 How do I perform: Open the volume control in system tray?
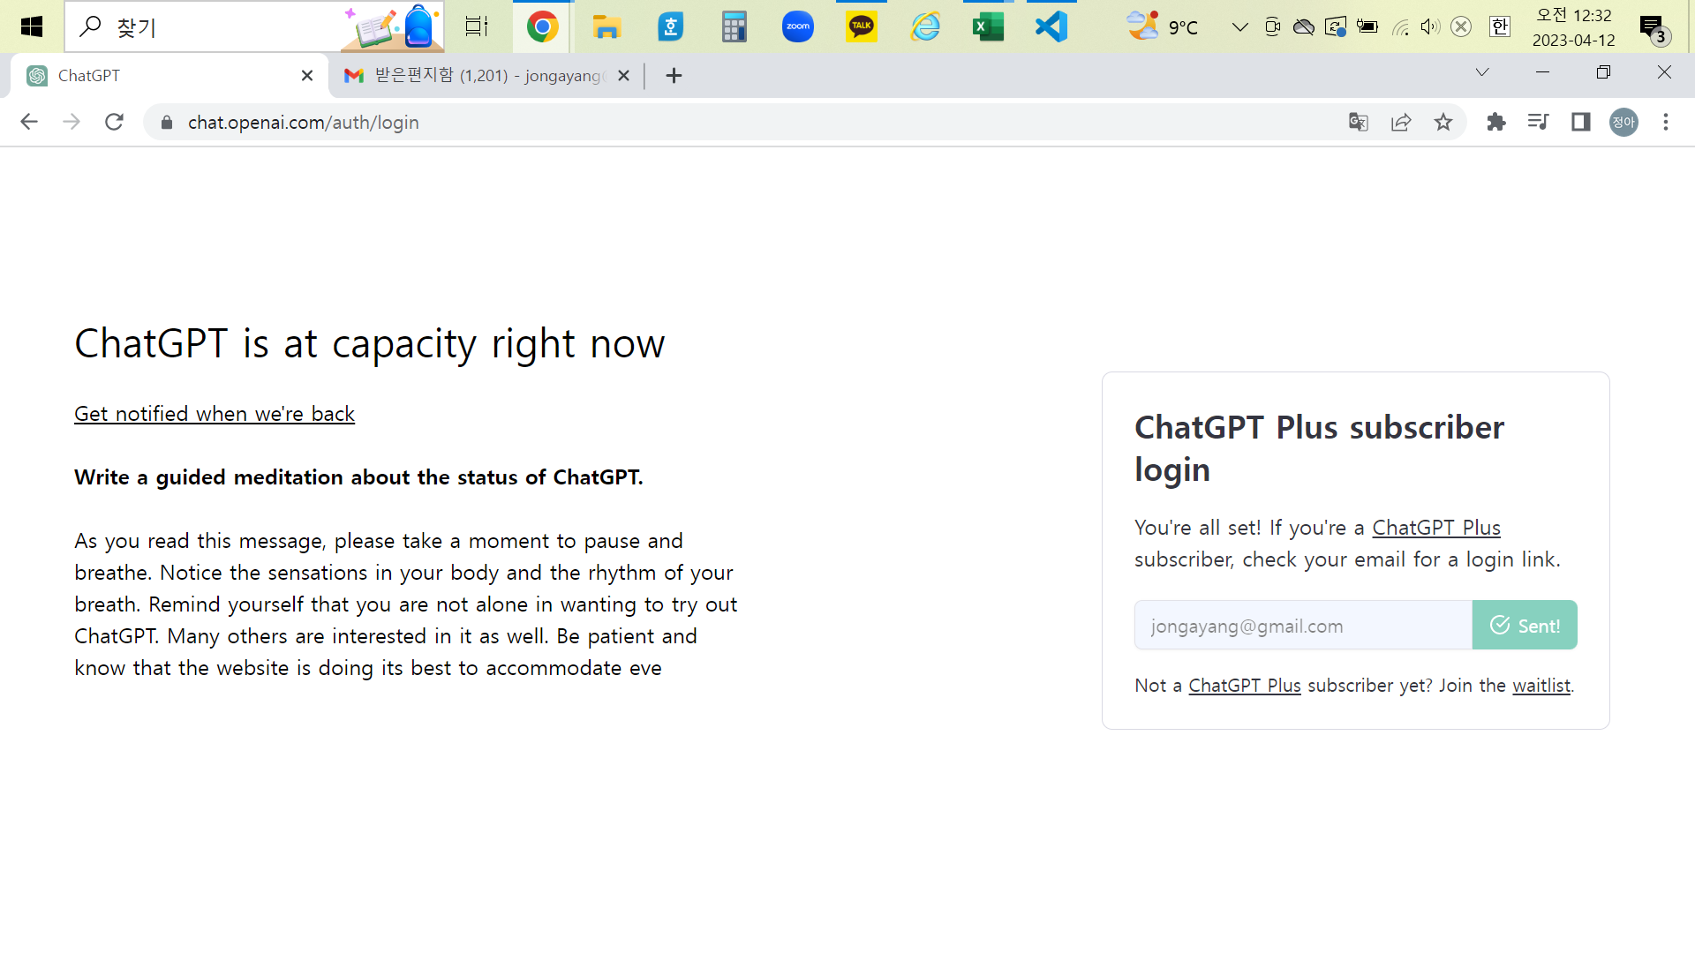tap(1430, 26)
